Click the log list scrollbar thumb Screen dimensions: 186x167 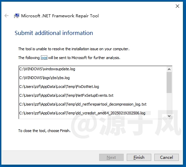pyautogui.click(x=169, y=82)
